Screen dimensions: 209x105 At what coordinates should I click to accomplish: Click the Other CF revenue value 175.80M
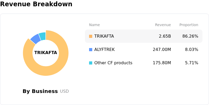tap(162, 63)
